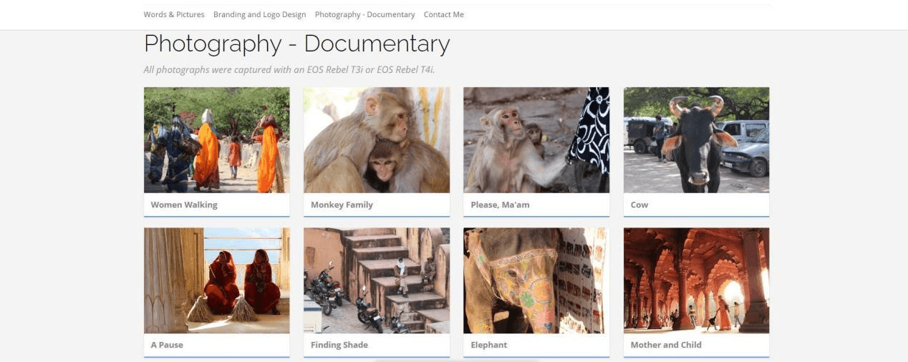
Task: Open the Contact Me page
Action: click(x=443, y=14)
